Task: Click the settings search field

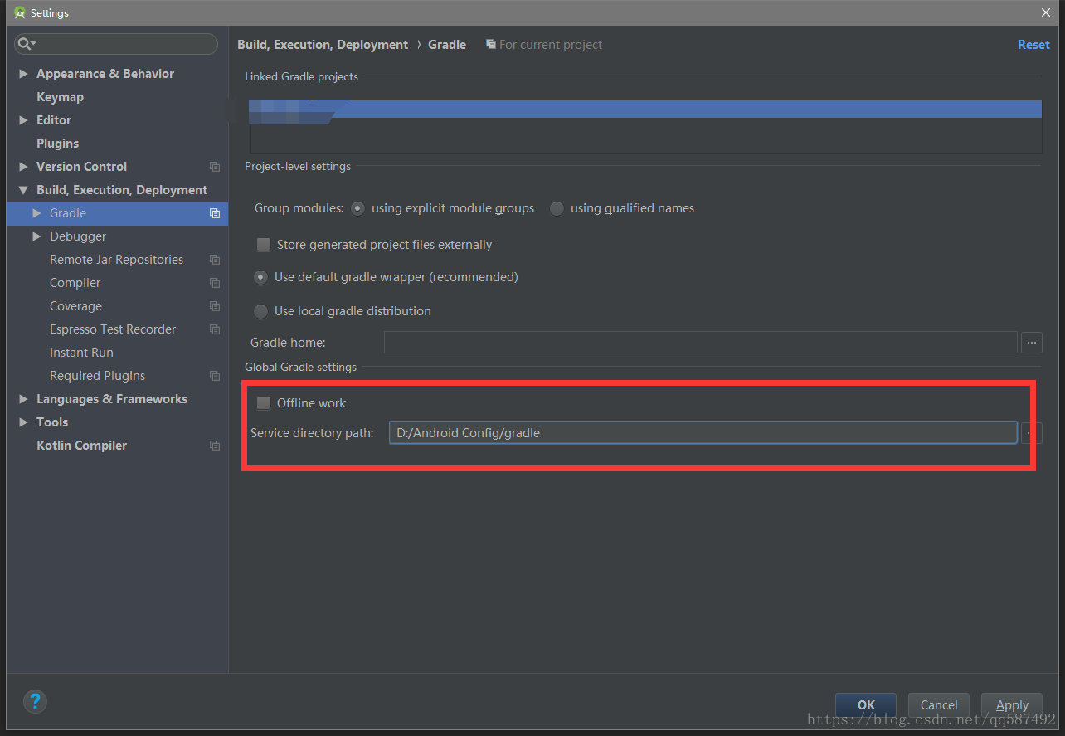Action: (116, 44)
